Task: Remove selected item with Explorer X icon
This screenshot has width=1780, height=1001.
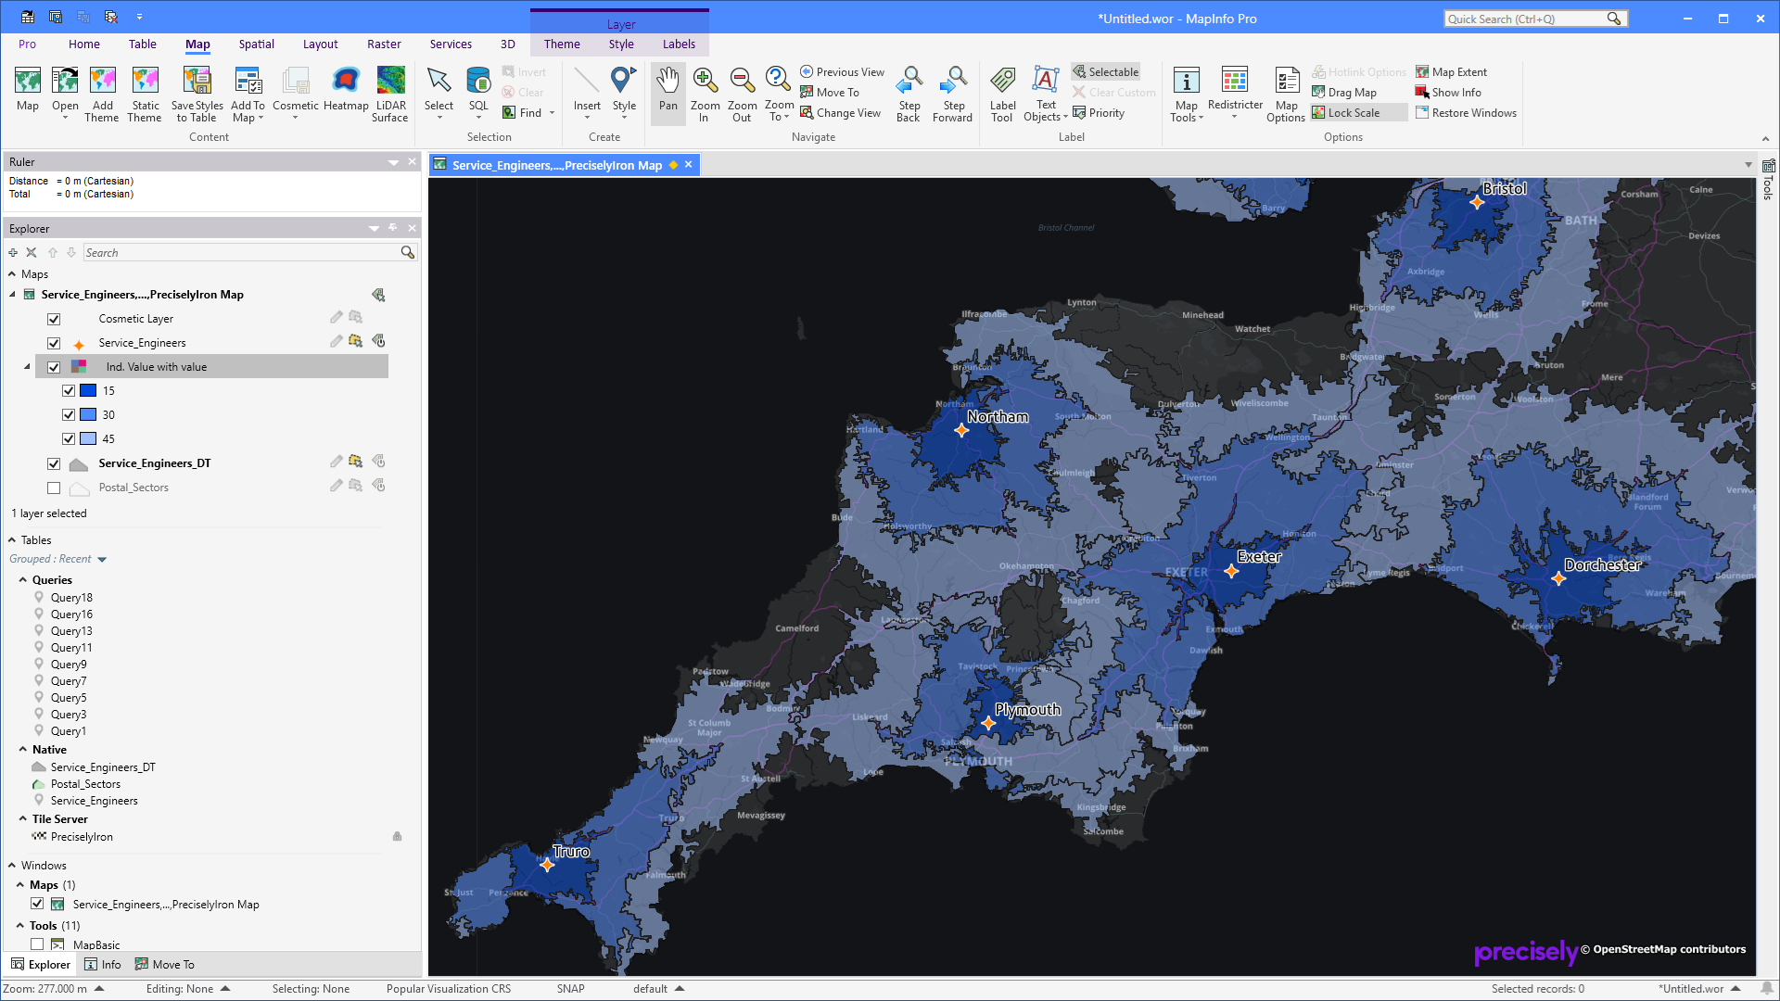Action: [x=32, y=252]
